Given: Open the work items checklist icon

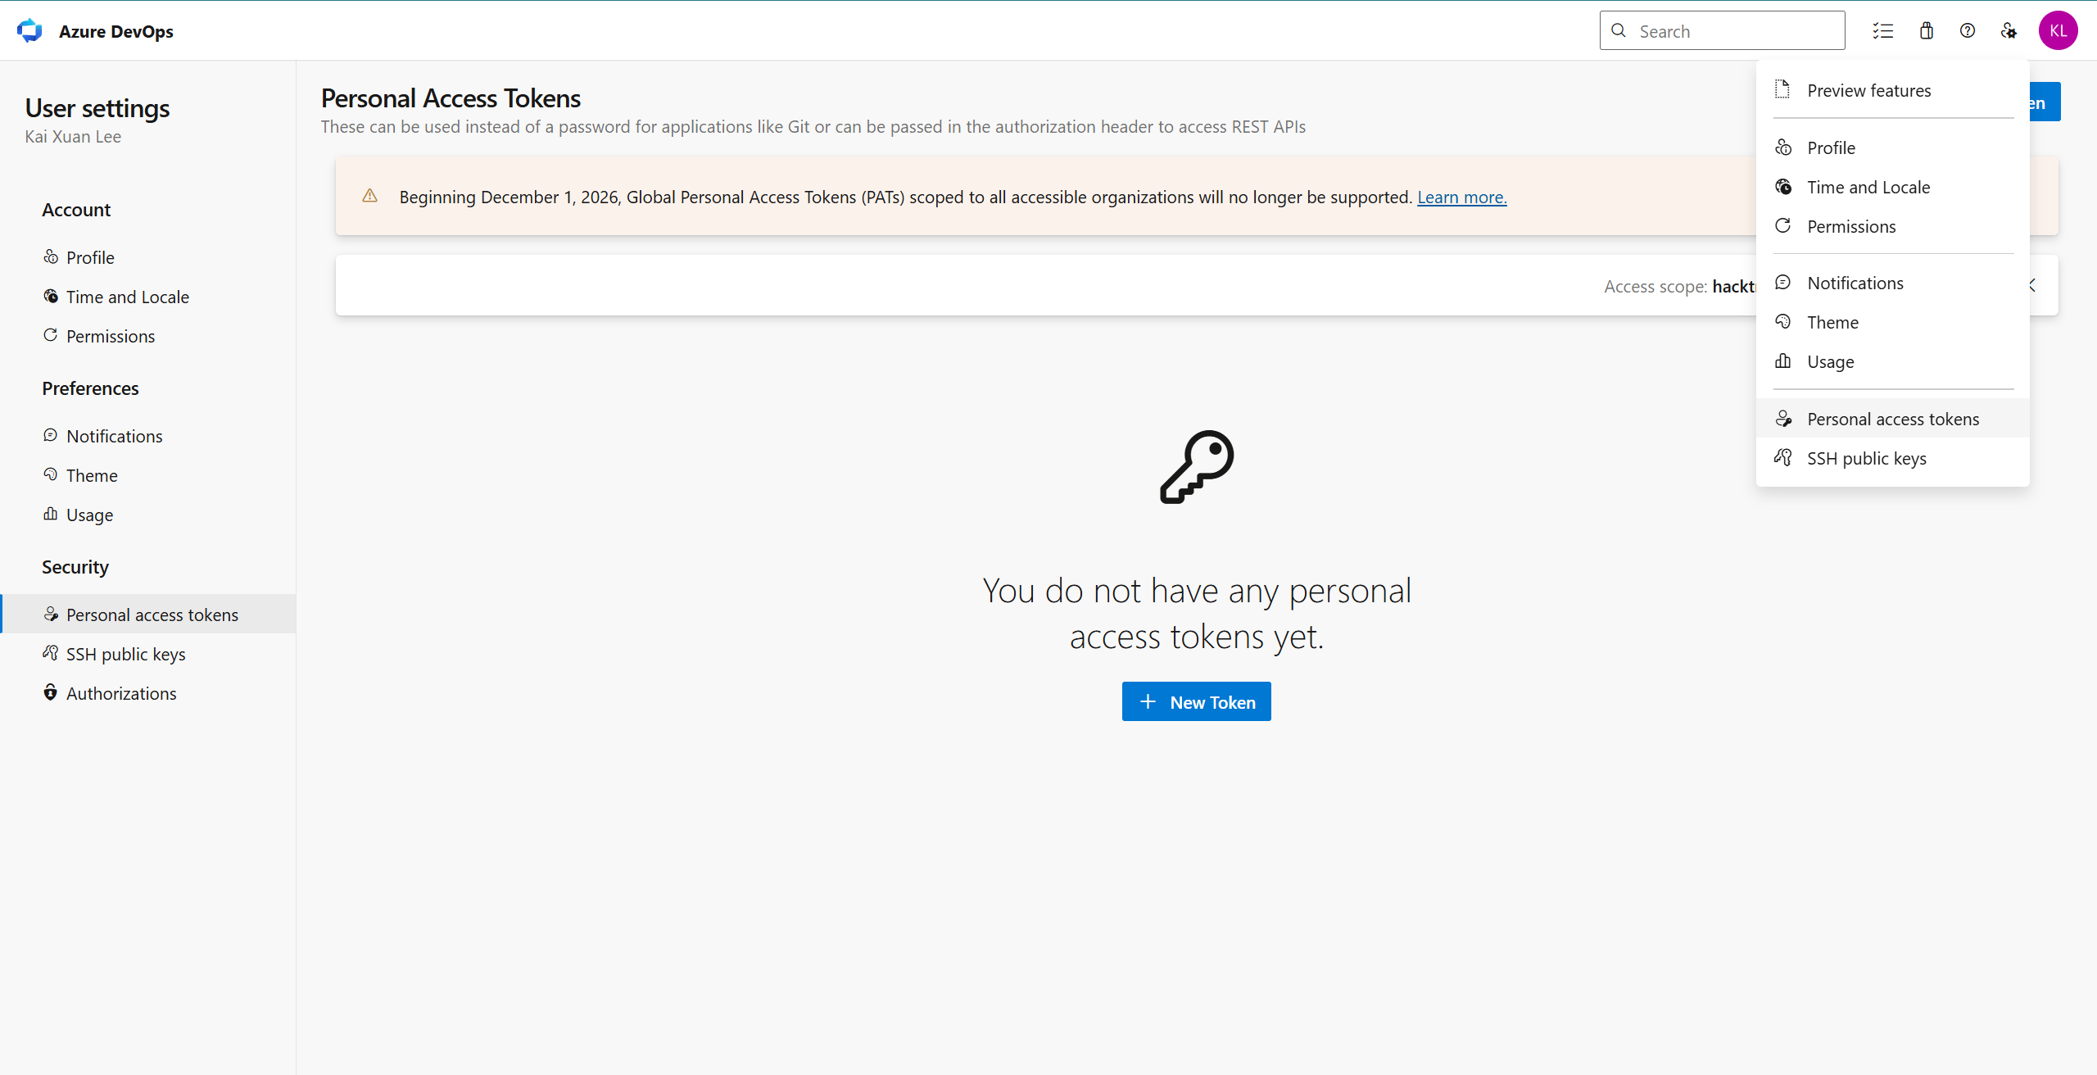Looking at the screenshot, I should tap(1883, 31).
